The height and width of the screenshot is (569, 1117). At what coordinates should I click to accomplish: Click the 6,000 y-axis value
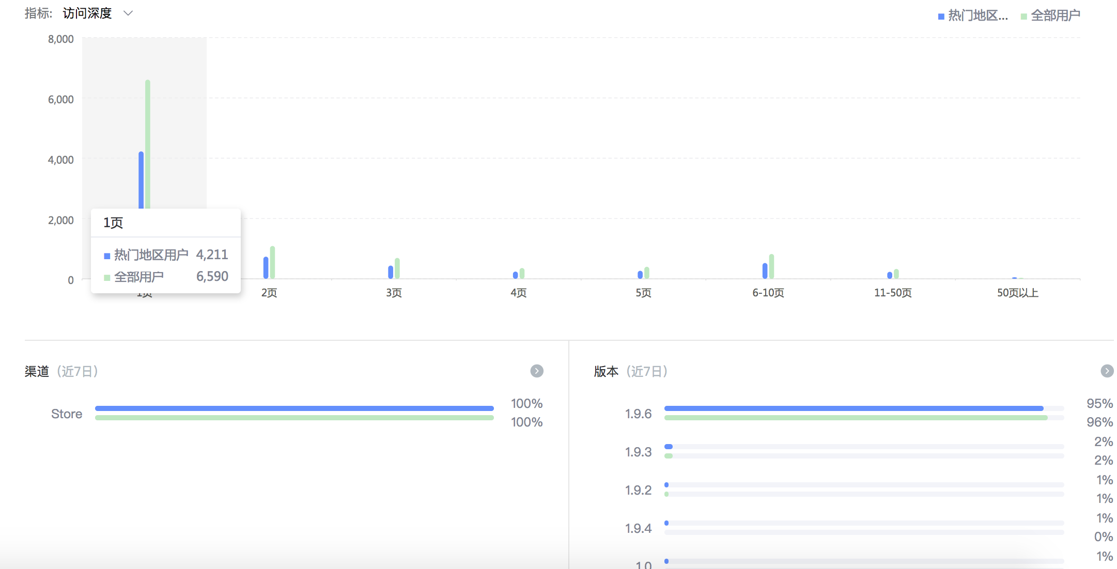point(61,100)
